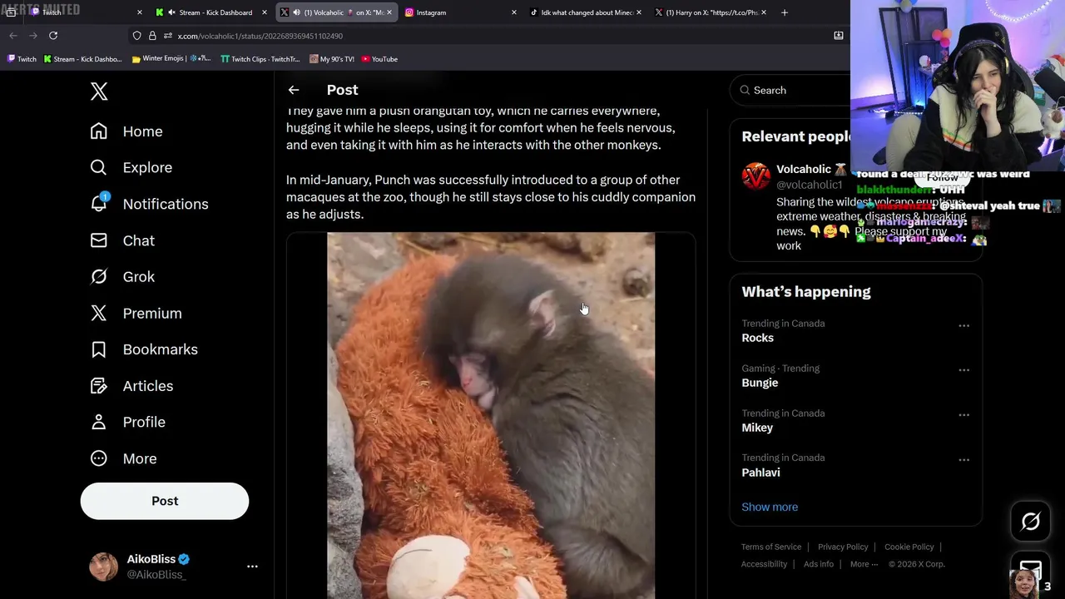Switch to Minecraft TikTok tab

click(585, 12)
